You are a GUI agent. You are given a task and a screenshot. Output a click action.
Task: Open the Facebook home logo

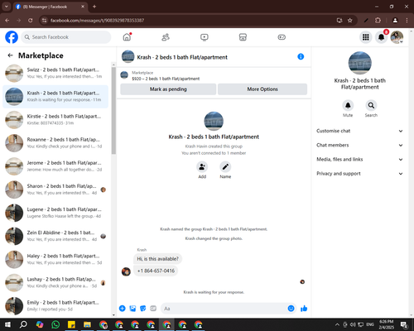tap(12, 37)
